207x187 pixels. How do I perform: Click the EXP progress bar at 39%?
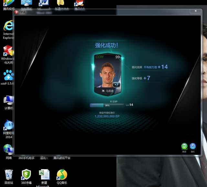point(107,105)
